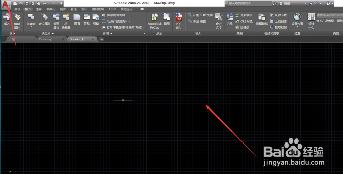Switch to the 视图 ribbon tab
Viewport: 343px width, 174px height.
pyautogui.click(x=63, y=9)
